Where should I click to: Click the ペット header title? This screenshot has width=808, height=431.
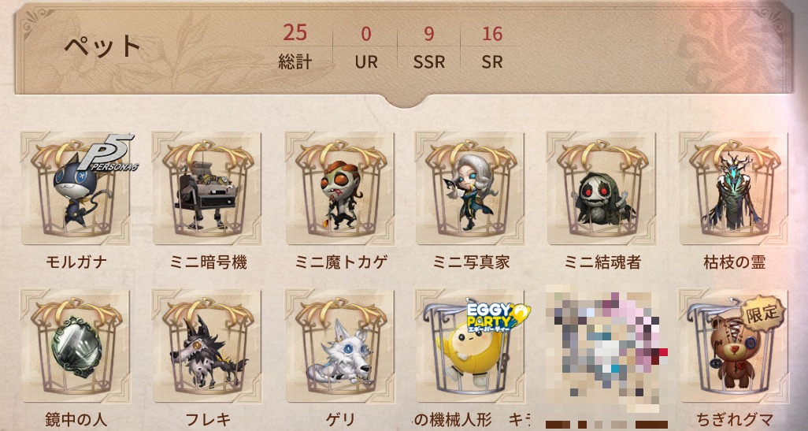102,47
